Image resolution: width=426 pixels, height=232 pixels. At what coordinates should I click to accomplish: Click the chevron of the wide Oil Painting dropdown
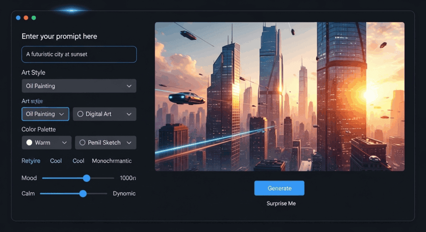[x=129, y=86]
